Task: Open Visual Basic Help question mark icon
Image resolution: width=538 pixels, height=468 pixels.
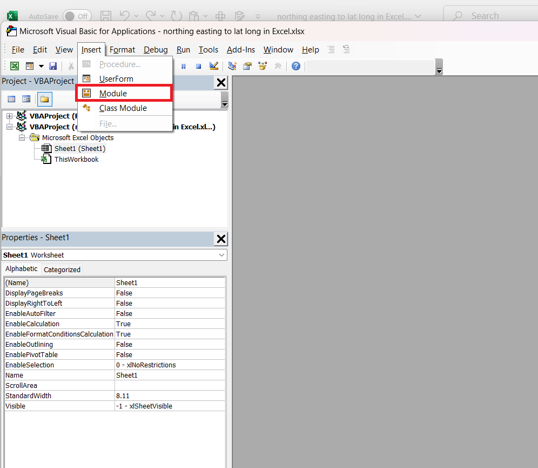Action: [x=296, y=66]
